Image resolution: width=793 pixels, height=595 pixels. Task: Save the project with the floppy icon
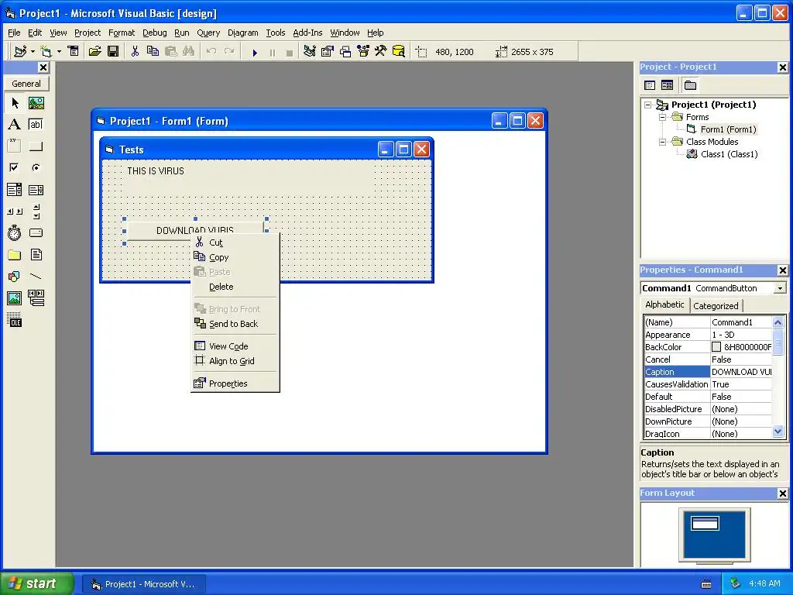[x=113, y=52]
